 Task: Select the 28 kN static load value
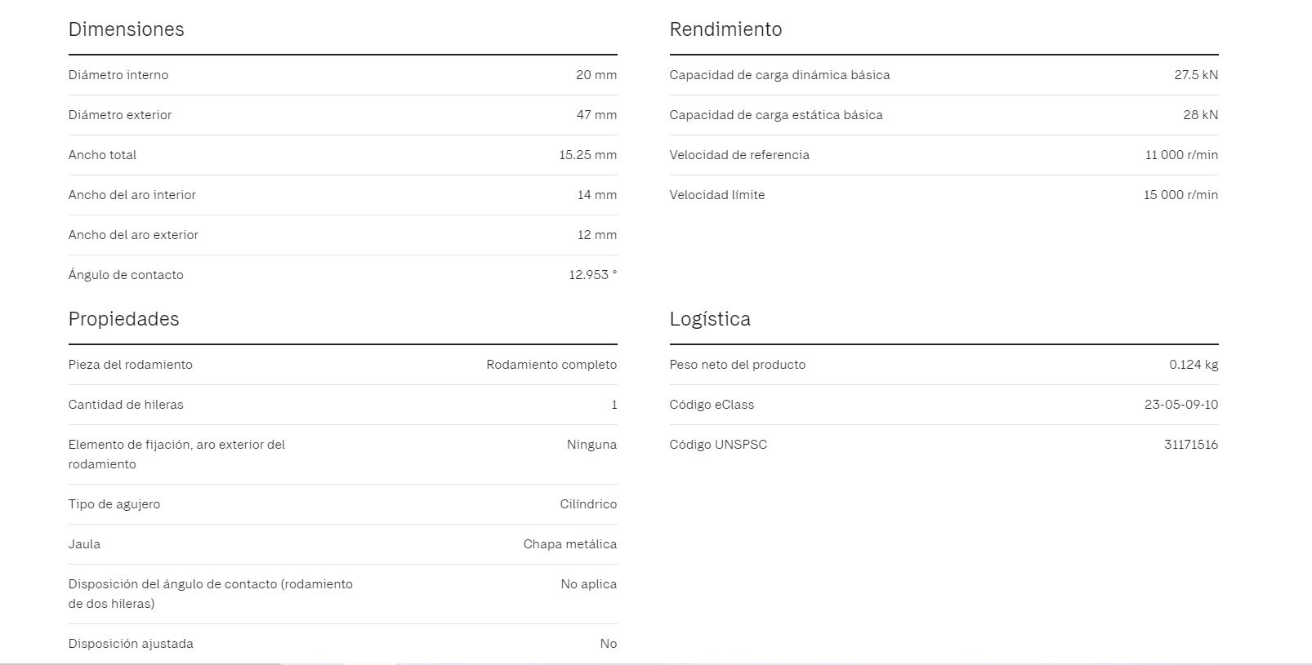click(1200, 115)
